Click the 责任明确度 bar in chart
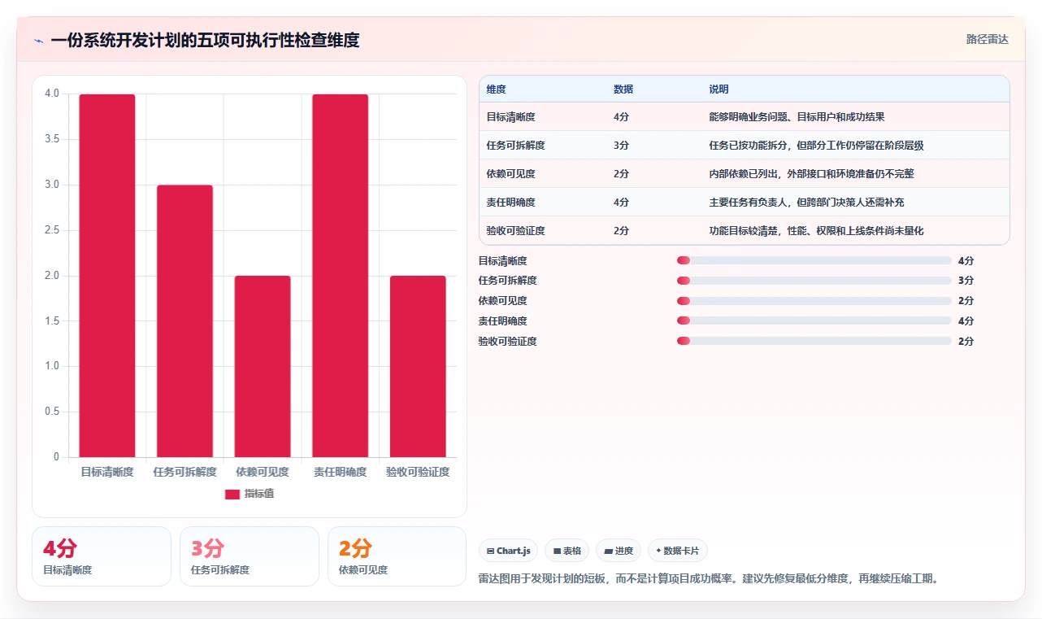 pos(340,276)
